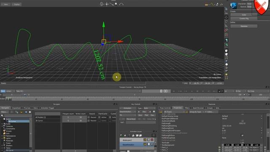The height and width of the screenshot is (152, 270).
Task: Activate the Scale tool in viewer sidebar
Action: 226,26
